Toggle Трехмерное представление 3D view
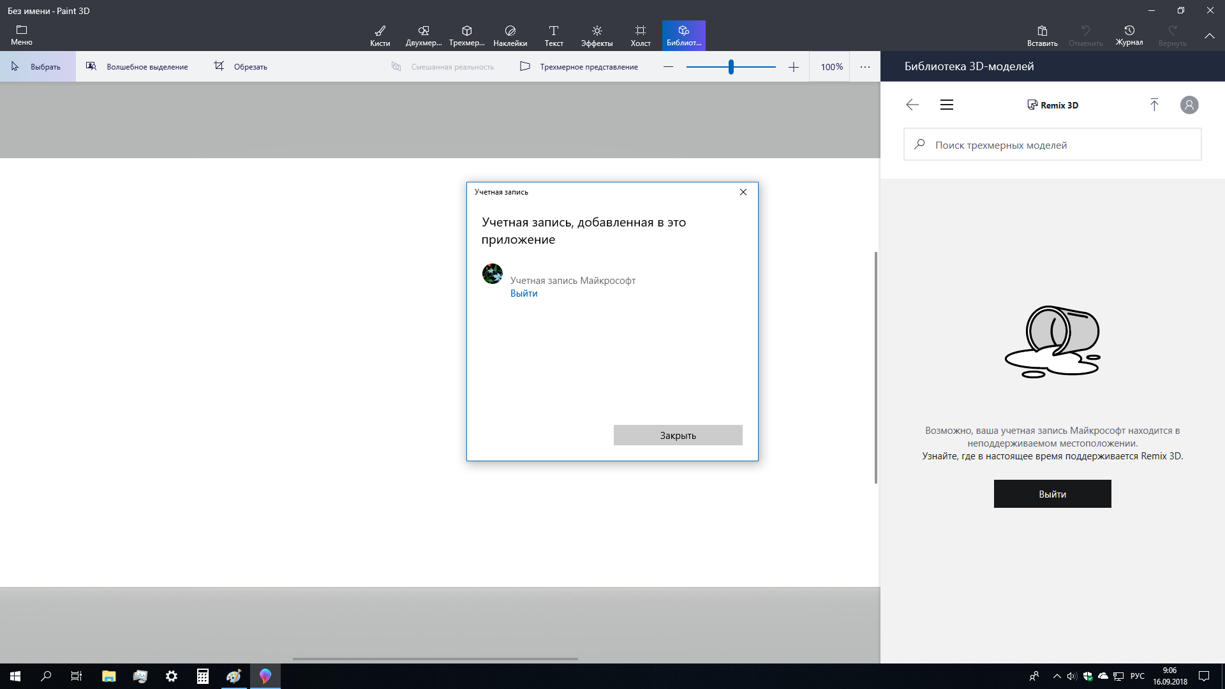Image resolution: width=1225 pixels, height=689 pixels. coord(579,66)
